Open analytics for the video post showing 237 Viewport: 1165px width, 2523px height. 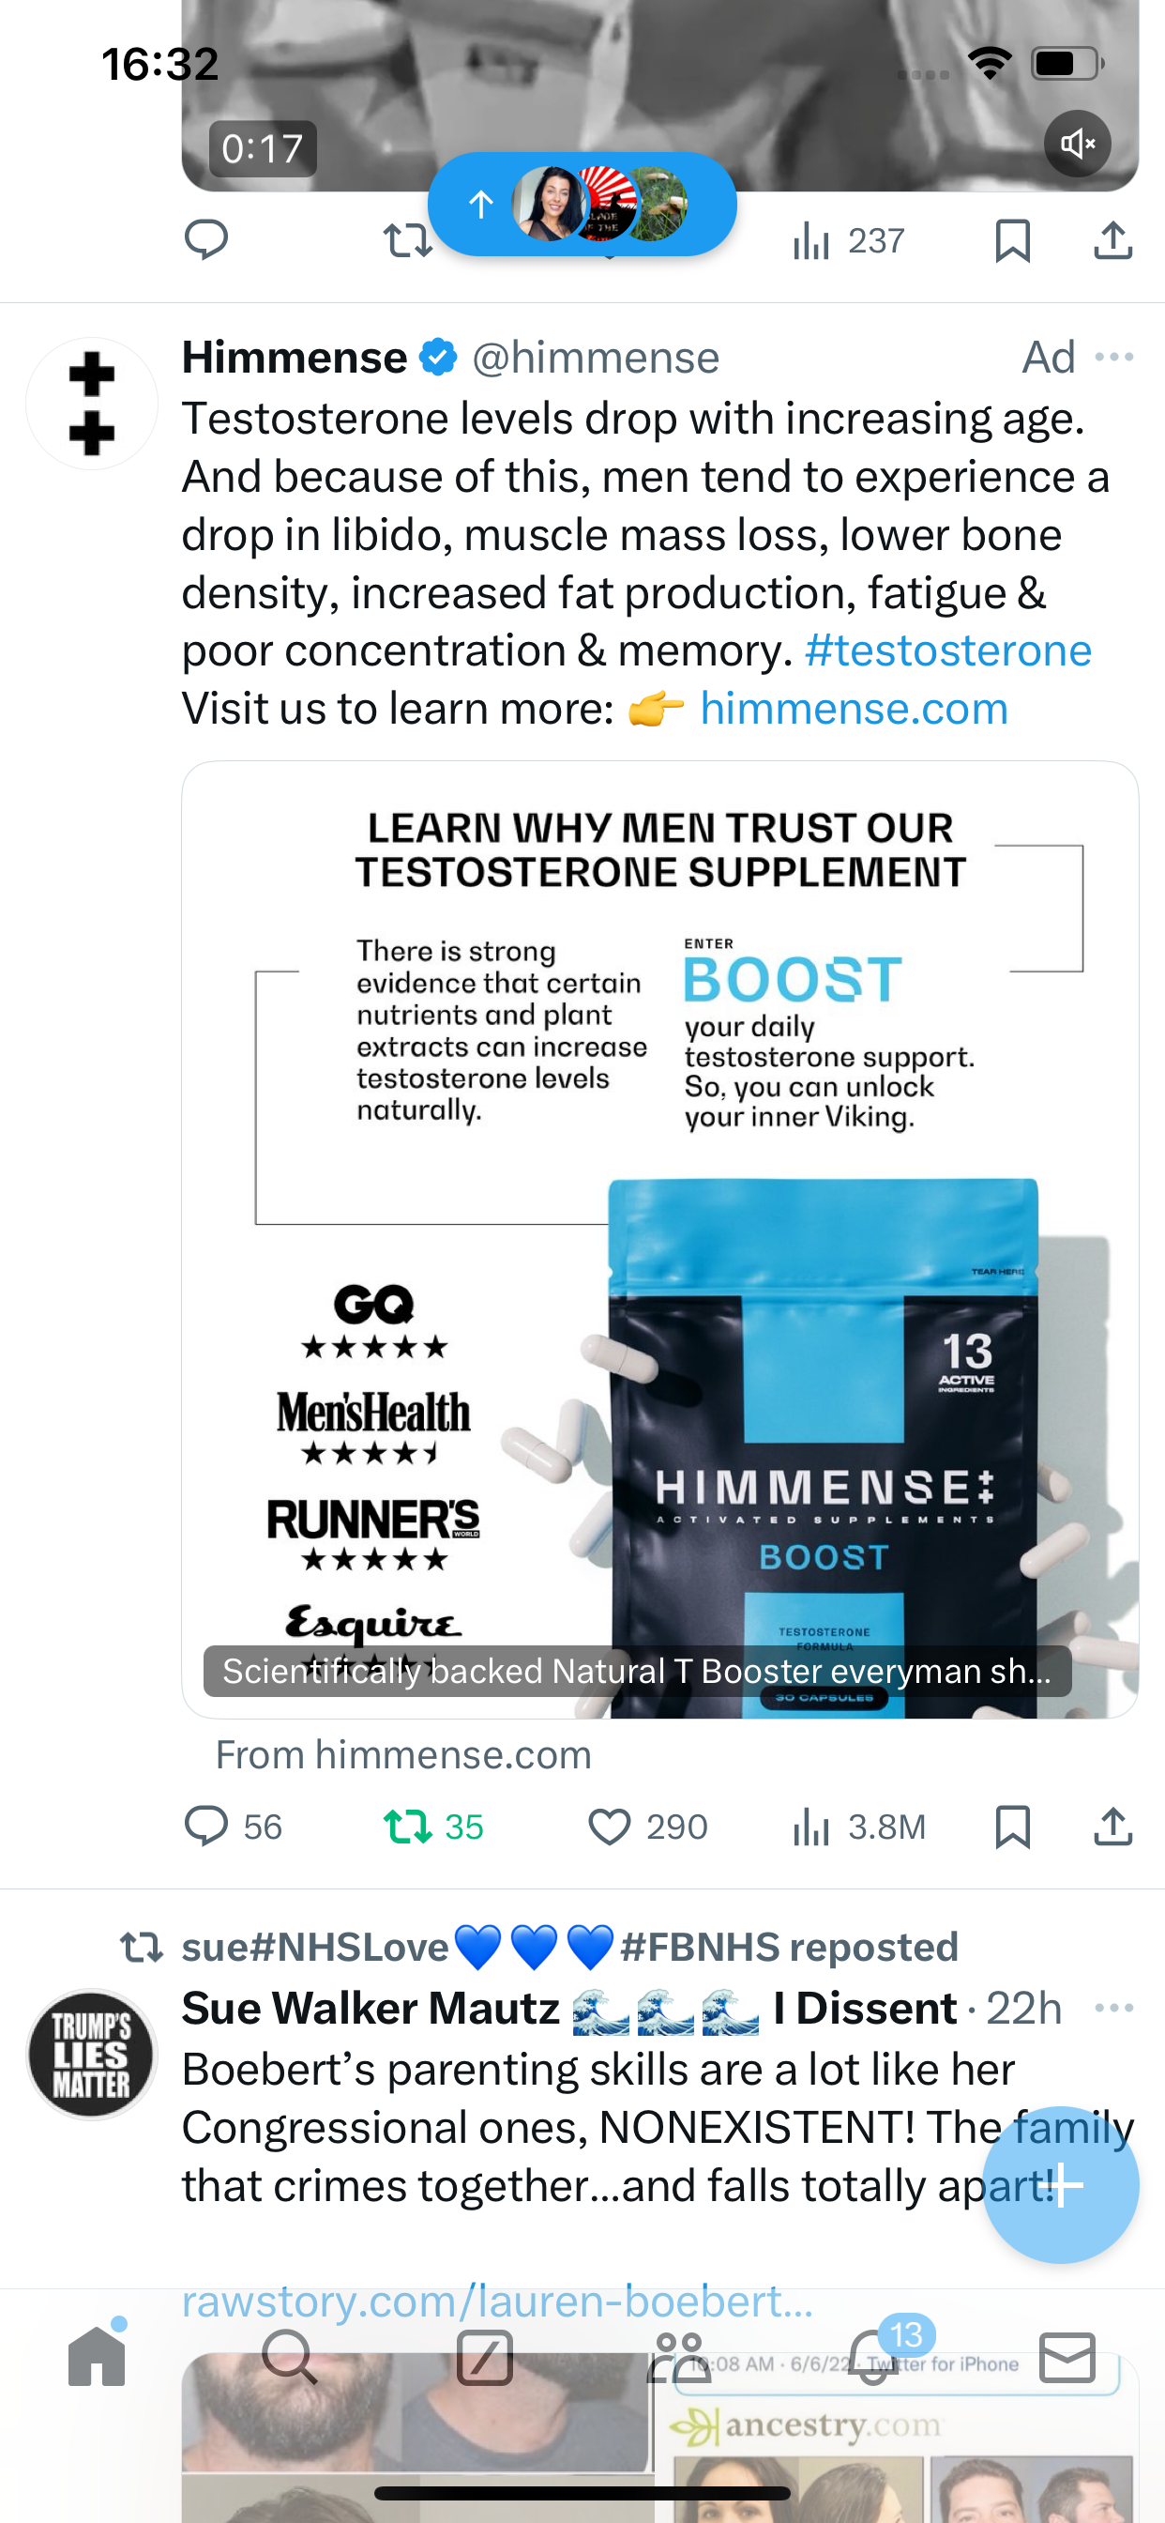849,241
